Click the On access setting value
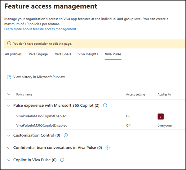Image resolution: width=186 pixels, height=170 pixels. pyautogui.click(x=128, y=116)
